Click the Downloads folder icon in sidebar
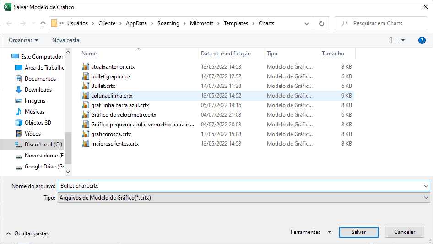This screenshot has width=433, height=244. click(19, 90)
